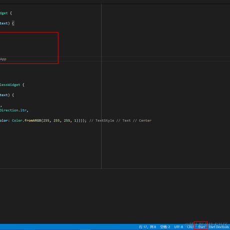The image size is (230, 230).
Task: Click the 'Color.fromARGB' code text
Action: click(26, 120)
